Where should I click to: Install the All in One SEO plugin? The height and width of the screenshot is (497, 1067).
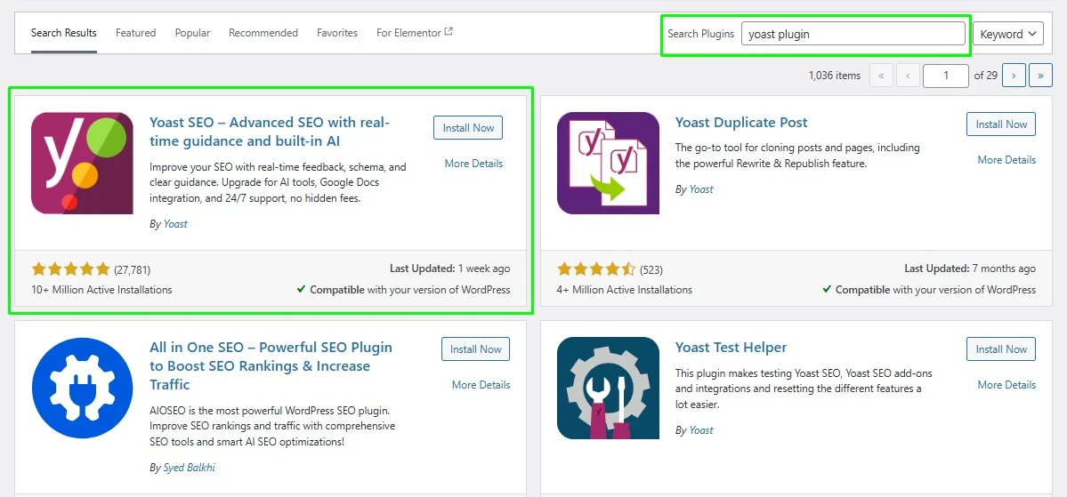pyautogui.click(x=476, y=349)
